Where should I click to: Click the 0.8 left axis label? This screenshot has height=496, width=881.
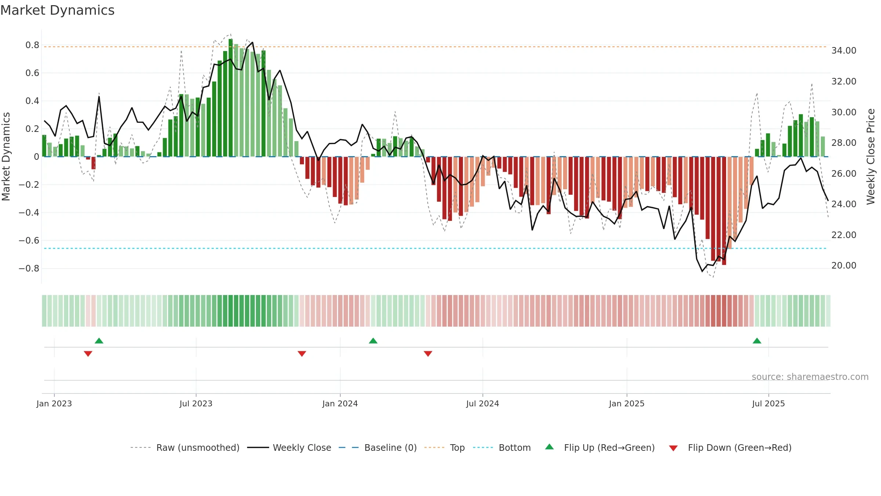pyautogui.click(x=32, y=45)
